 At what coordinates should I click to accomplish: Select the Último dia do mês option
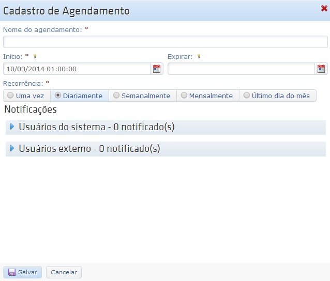pyautogui.click(x=278, y=96)
